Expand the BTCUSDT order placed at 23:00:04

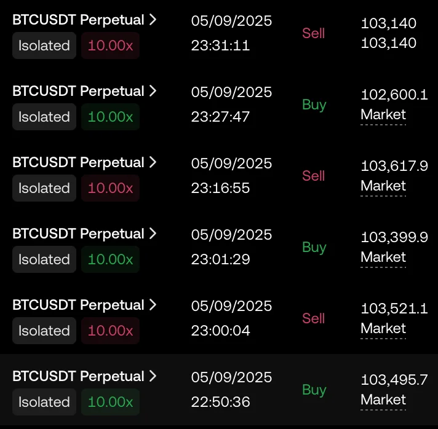point(153,305)
